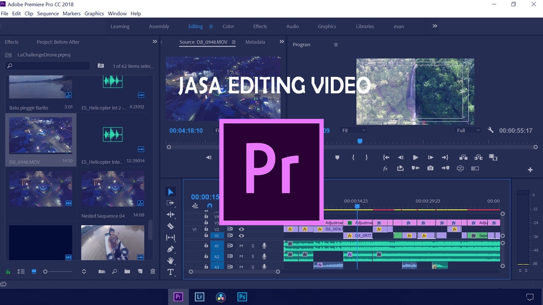Toggle Snap magnet in timeline
Viewport: 543px width, 305px height.
(209, 206)
